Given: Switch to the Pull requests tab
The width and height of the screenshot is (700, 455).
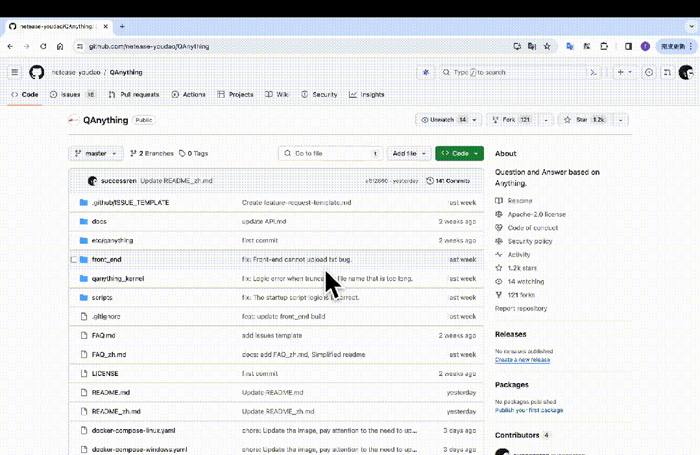Looking at the screenshot, I should [x=134, y=95].
